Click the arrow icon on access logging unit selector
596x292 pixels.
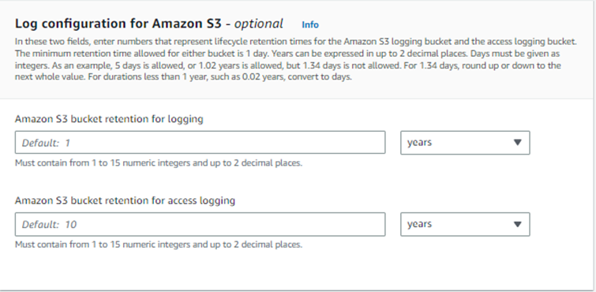point(517,224)
